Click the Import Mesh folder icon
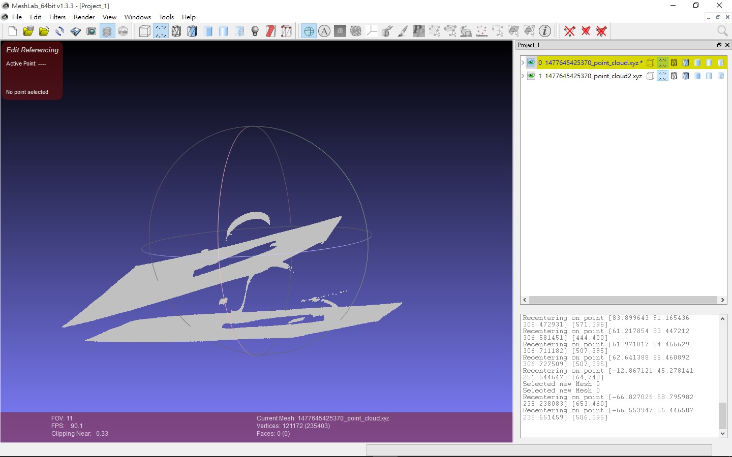732x457 pixels. (x=44, y=31)
